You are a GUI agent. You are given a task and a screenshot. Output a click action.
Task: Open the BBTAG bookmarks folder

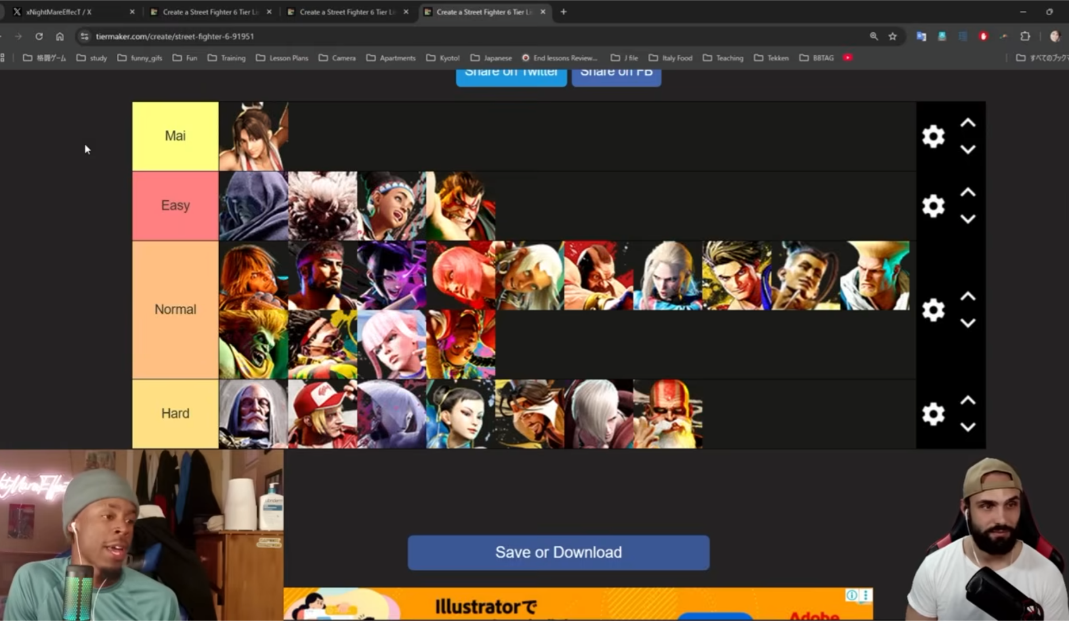(x=816, y=57)
